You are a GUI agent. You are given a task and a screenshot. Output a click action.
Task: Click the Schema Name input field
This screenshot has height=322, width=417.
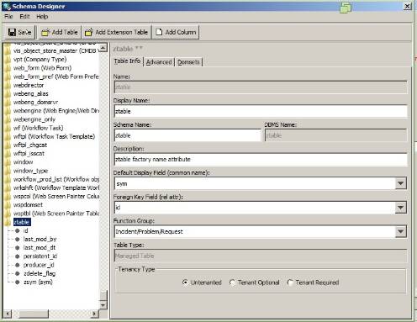187,135
